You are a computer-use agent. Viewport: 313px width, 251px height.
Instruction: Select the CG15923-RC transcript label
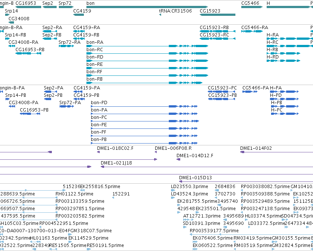tap(214, 35)
